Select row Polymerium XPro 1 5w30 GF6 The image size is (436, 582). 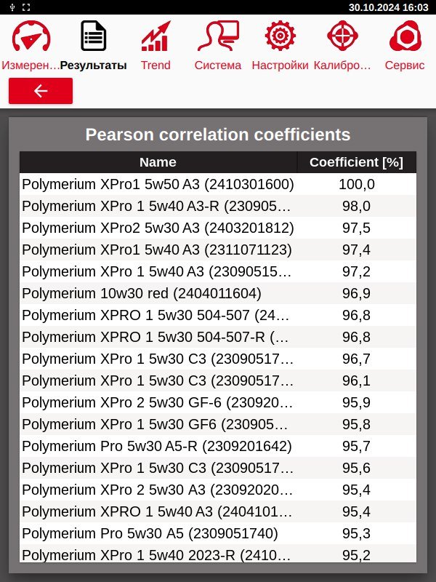[x=218, y=424]
